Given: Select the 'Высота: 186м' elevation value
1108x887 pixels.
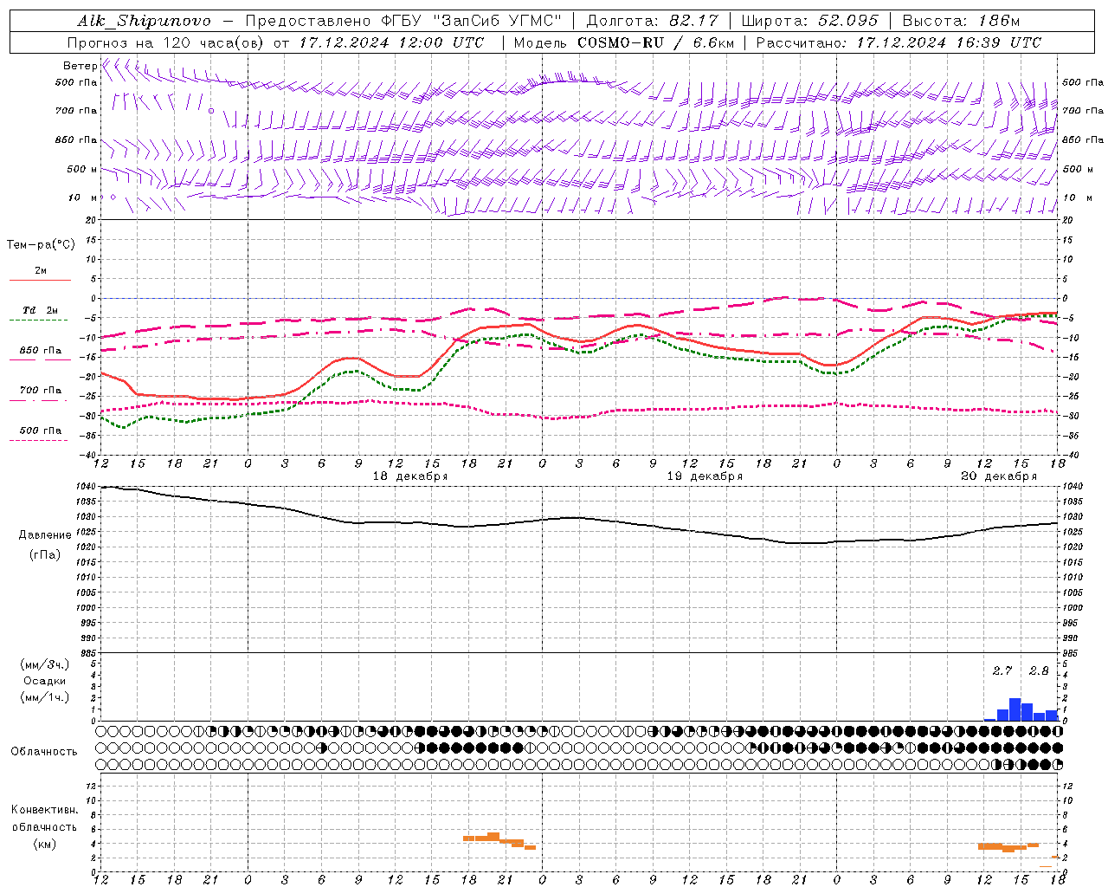Looking at the screenshot, I should [961, 21].
